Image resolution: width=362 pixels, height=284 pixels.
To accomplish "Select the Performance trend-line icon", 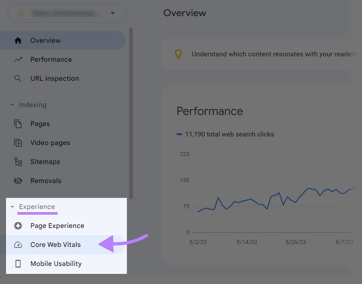I will pos(18,59).
